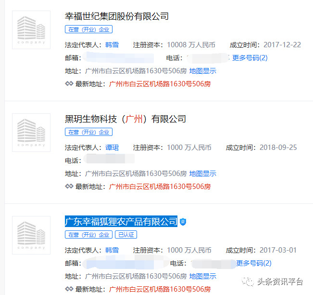This screenshot has height=295, width=313.
Task: Click the link icon before 黑玥生物科技's 最新地址
Action: (69, 186)
